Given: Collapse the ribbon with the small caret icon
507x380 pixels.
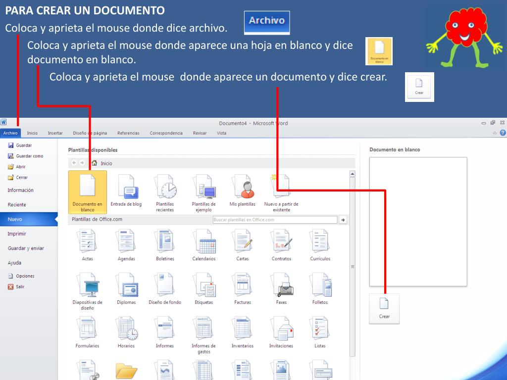Looking at the screenshot, I should point(495,133).
